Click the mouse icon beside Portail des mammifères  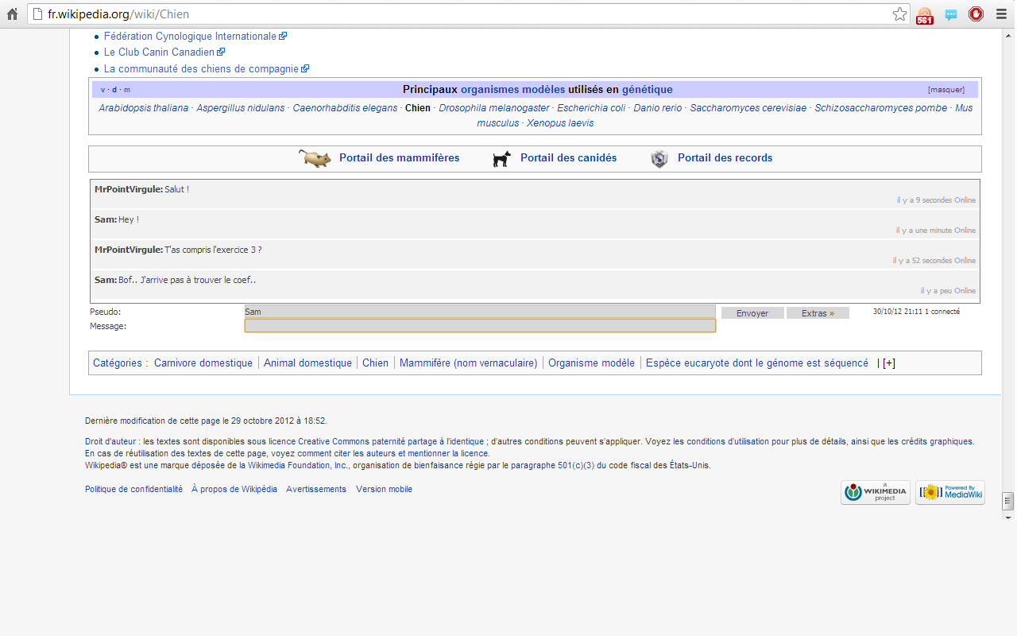pos(315,158)
